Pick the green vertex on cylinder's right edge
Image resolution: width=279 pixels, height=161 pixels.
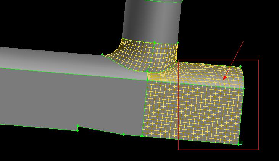pos(178,42)
